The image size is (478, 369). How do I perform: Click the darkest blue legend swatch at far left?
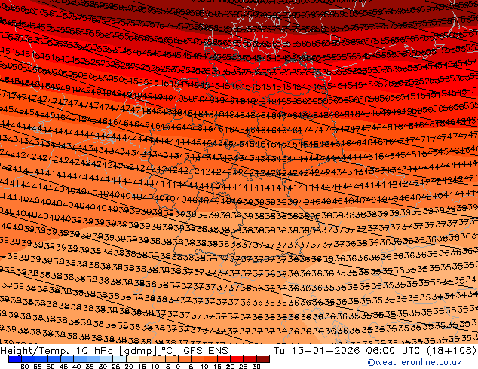[x=15, y=359]
